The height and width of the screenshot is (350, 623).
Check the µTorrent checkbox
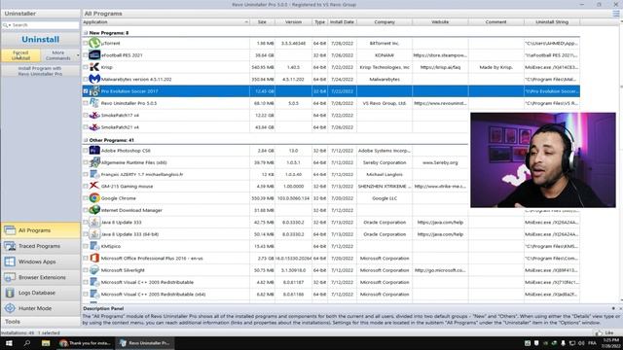(86, 43)
